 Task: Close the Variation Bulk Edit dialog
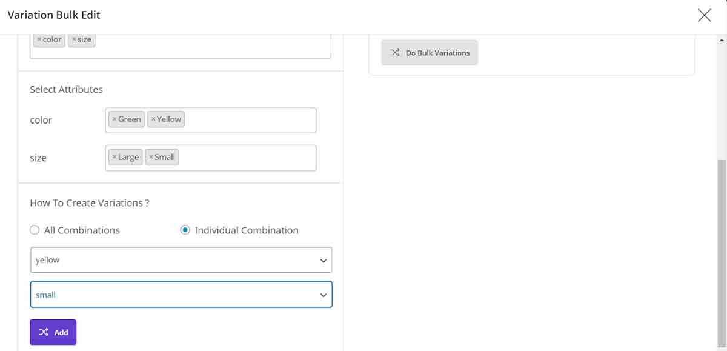[704, 15]
